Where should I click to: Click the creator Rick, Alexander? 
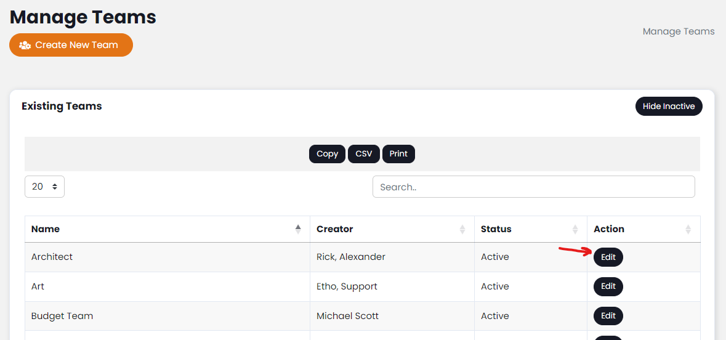pos(350,257)
